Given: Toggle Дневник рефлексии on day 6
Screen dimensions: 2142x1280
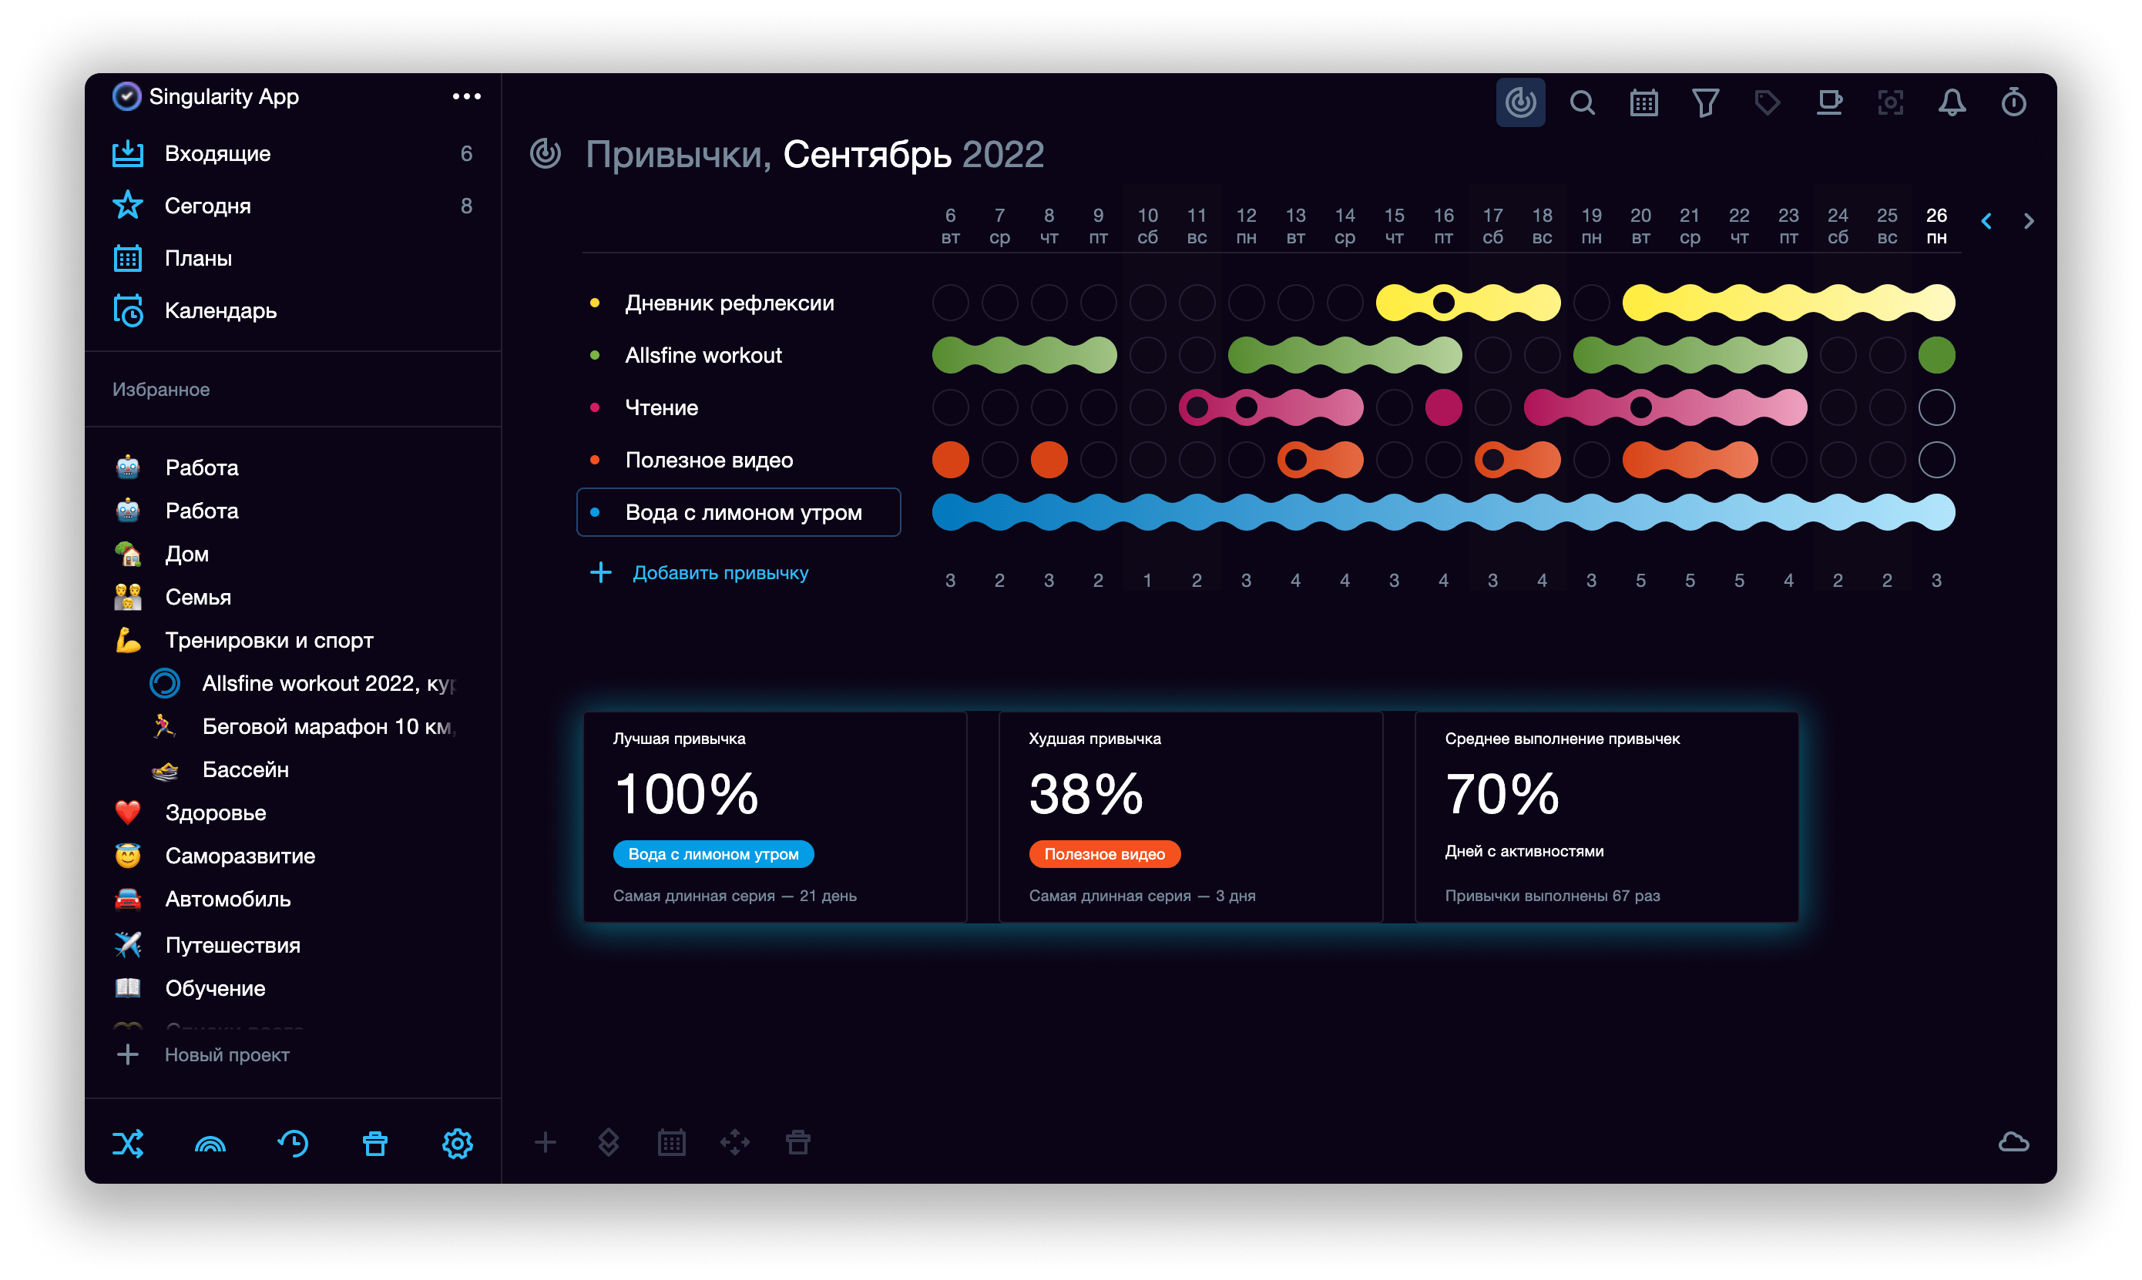Looking at the screenshot, I should click(x=950, y=303).
